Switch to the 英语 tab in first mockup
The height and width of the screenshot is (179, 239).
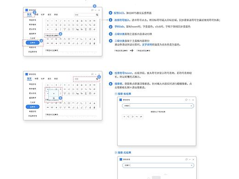56,15
